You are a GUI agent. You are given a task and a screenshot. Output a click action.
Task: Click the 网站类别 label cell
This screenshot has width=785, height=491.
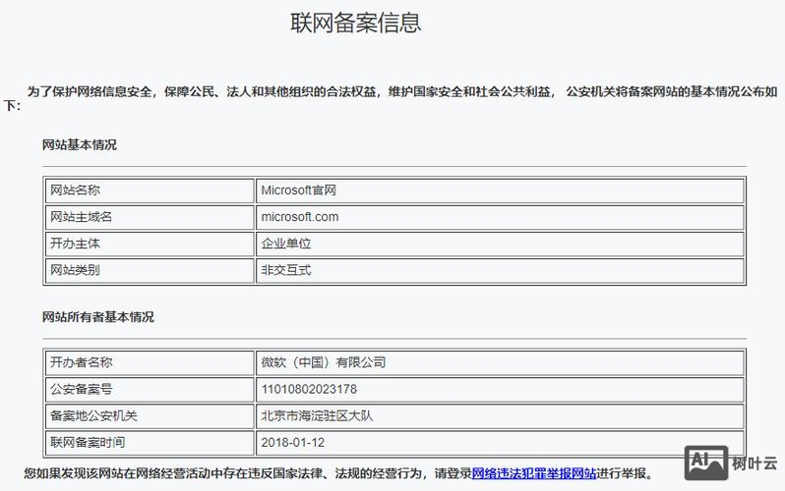(150, 270)
